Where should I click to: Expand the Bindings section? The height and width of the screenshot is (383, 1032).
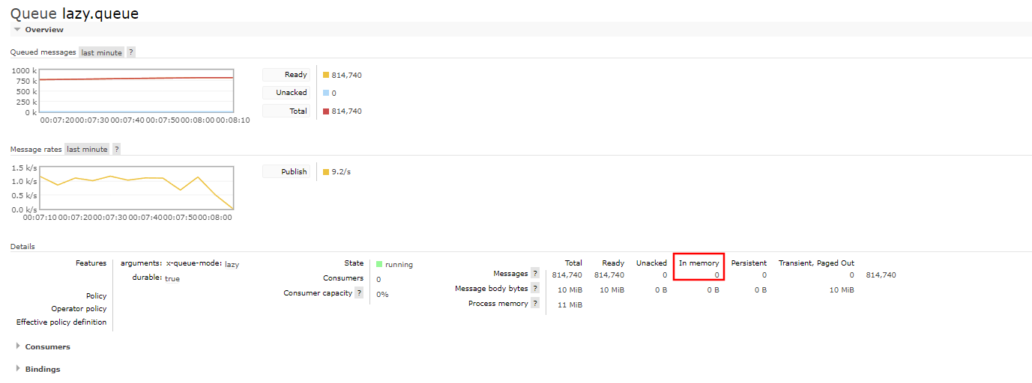click(42, 370)
